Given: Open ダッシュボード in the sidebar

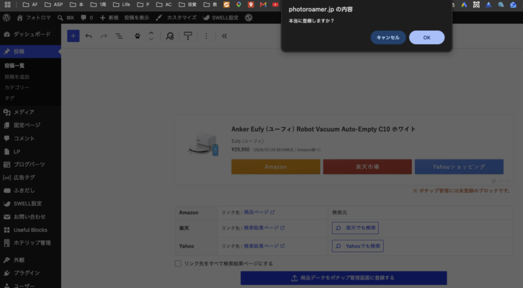Looking at the screenshot, I should pyautogui.click(x=30, y=34).
